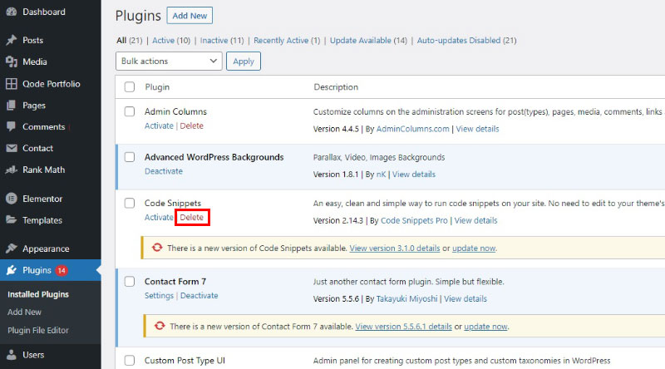Image resolution: width=665 pixels, height=369 pixels.
Task: Click the Plugins 14 updates badge
Action: pos(62,270)
